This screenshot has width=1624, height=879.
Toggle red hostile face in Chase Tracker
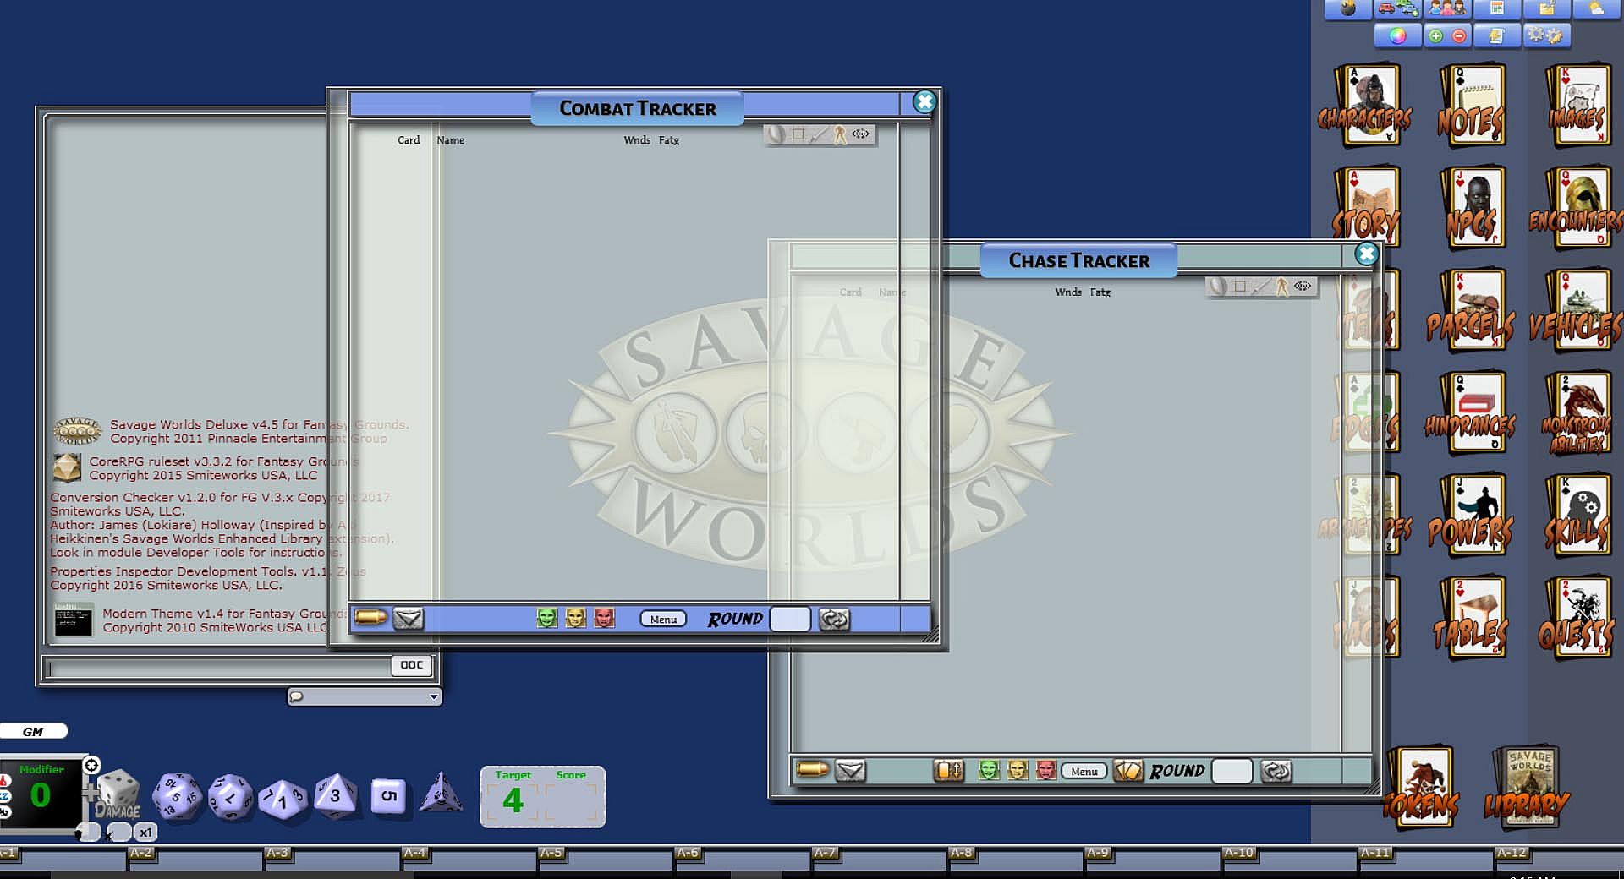(x=1046, y=770)
